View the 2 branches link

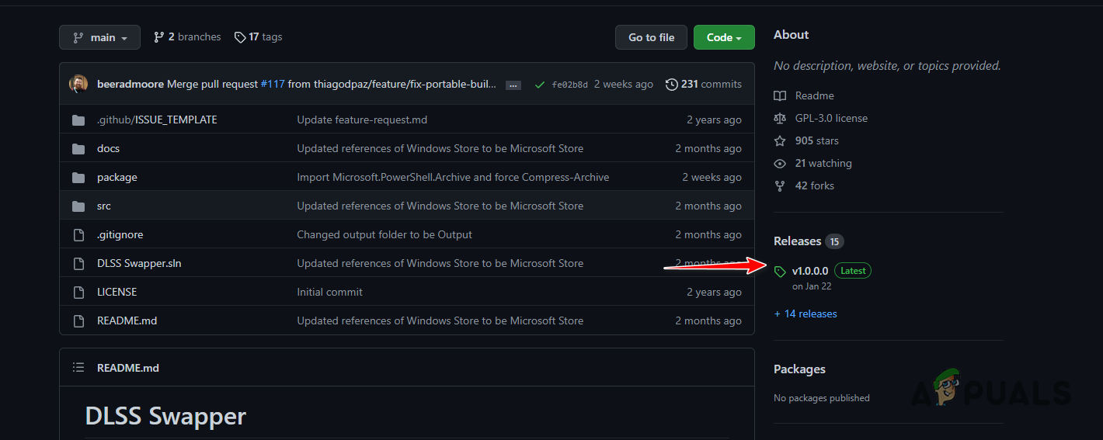click(187, 37)
